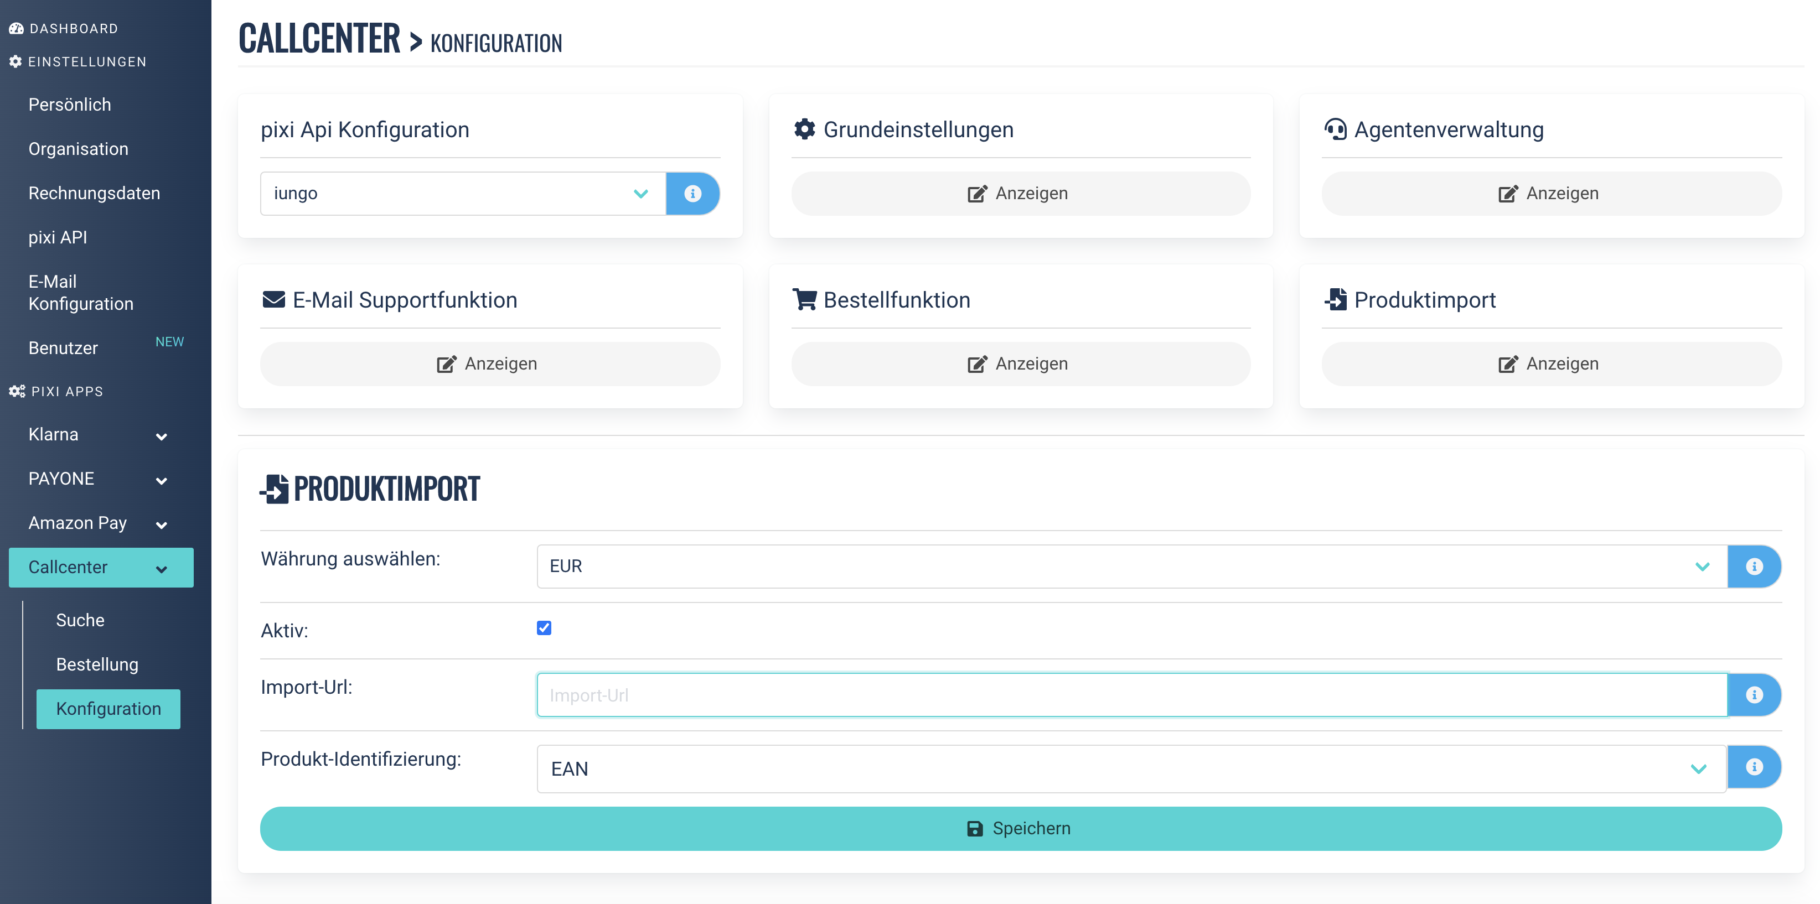Click info icon next to Import-Url field
The width and height of the screenshot is (1820, 904).
tap(1754, 695)
